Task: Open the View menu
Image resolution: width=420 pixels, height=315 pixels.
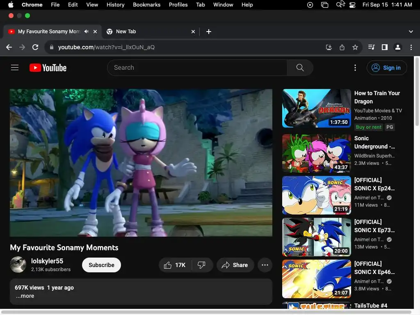Action: click(x=92, y=5)
